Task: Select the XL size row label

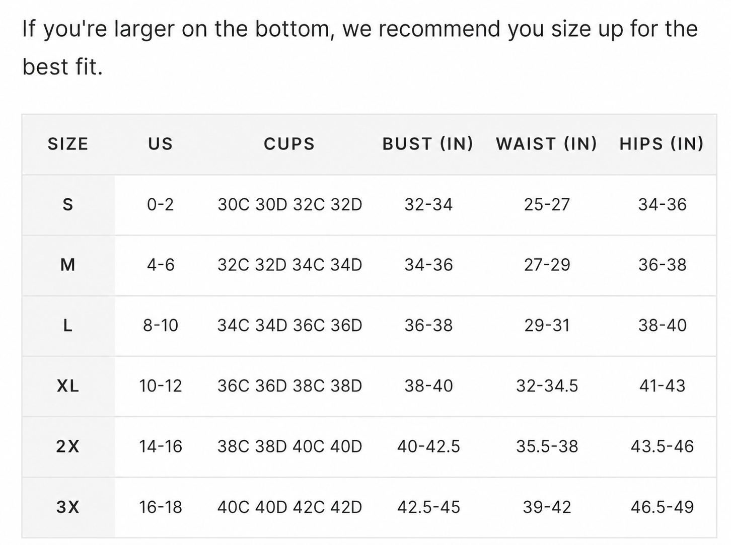Action: [x=68, y=386]
